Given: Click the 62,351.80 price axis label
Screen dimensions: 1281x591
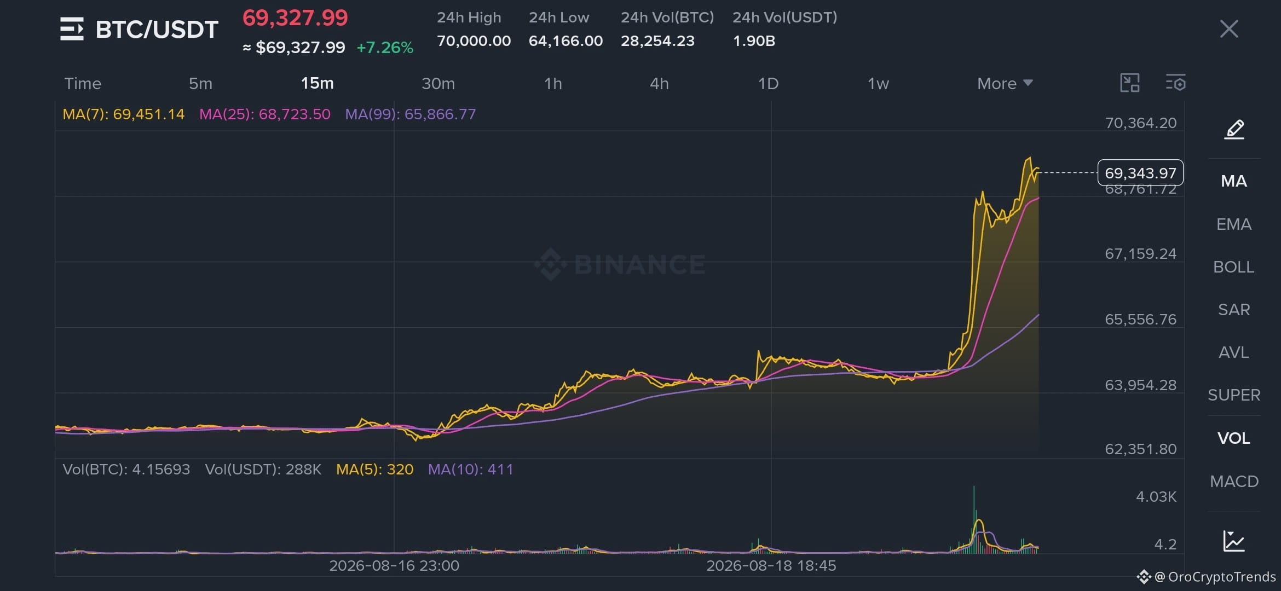Looking at the screenshot, I should coord(1141,449).
